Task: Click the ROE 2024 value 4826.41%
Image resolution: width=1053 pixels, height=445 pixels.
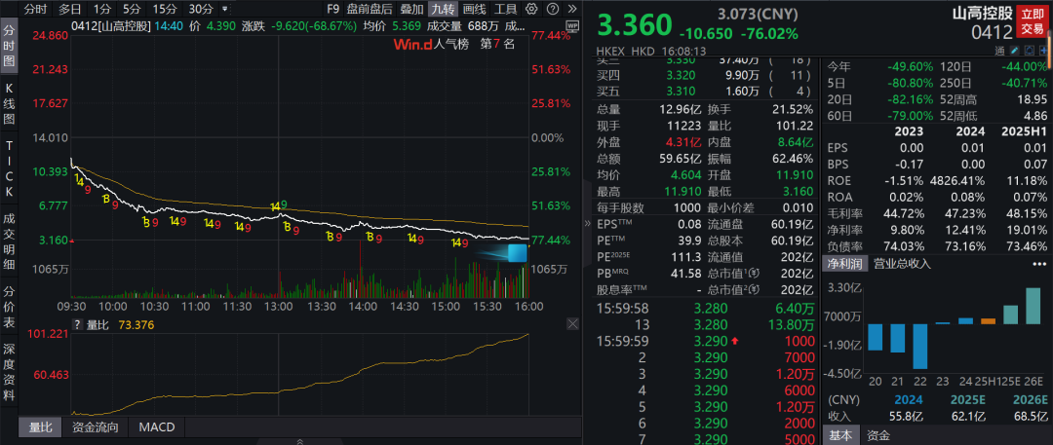Action: point(959,180)
